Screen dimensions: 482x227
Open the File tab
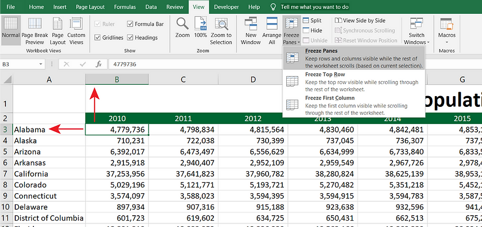coord(11,7)
